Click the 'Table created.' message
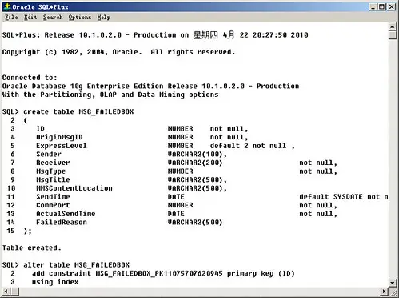399x298 pixels. (32, 248)
